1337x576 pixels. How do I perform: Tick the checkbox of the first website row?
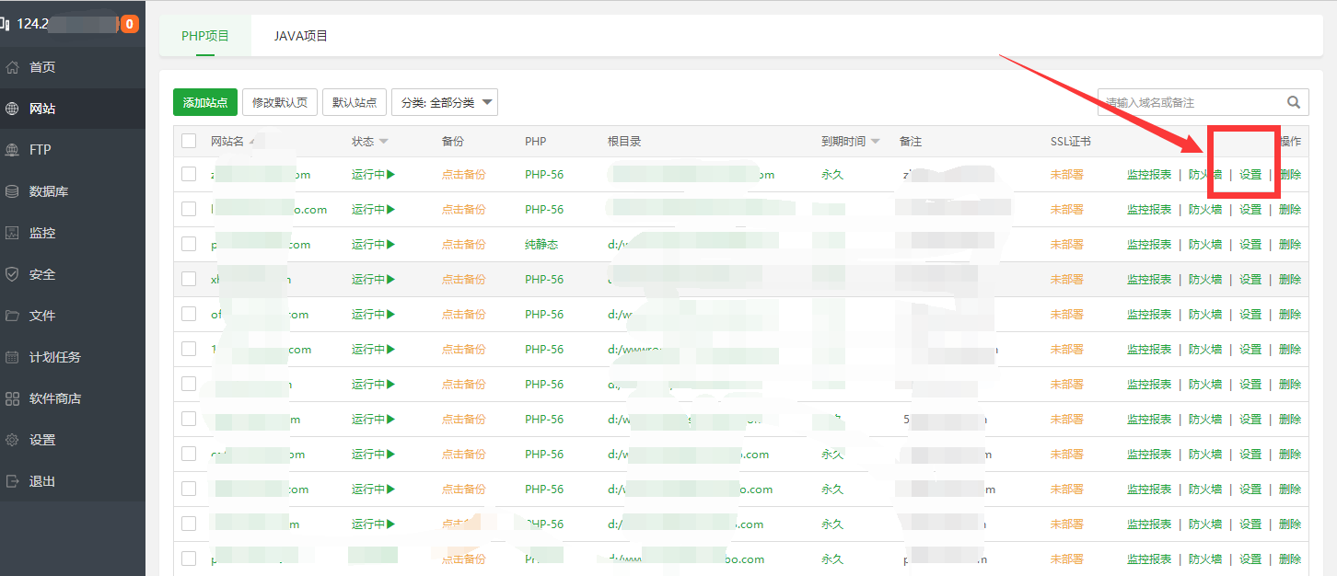click(189, 173)
